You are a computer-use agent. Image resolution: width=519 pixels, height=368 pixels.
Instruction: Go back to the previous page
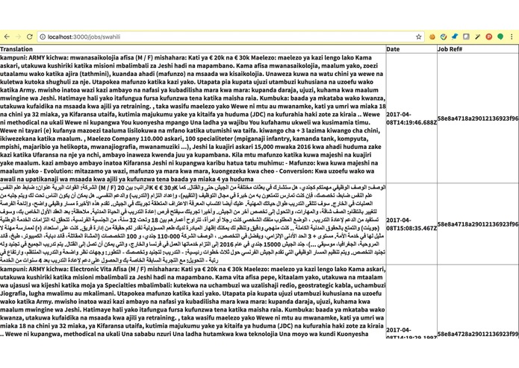(7, 37)
